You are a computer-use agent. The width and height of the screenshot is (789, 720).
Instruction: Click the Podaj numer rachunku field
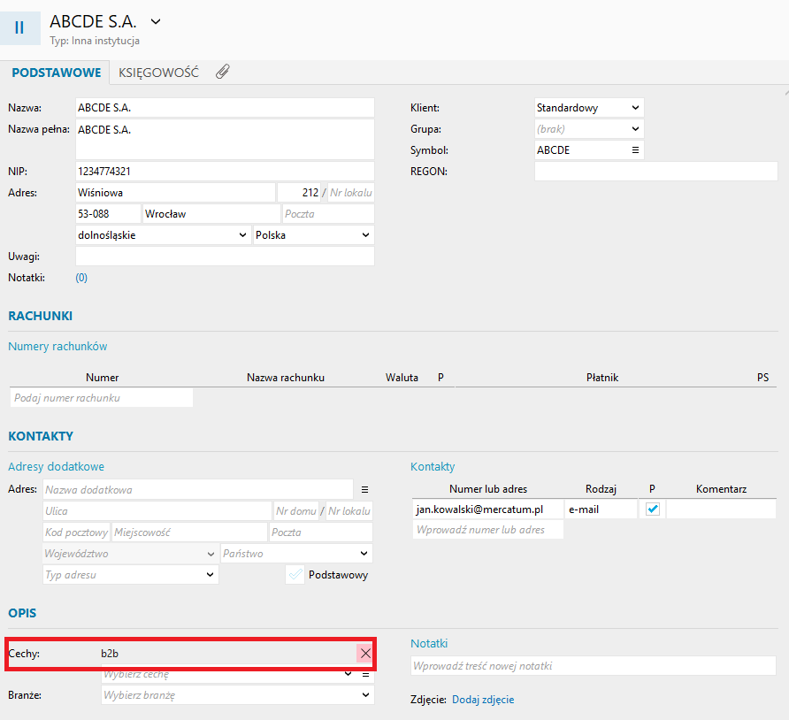coord(102,398)
